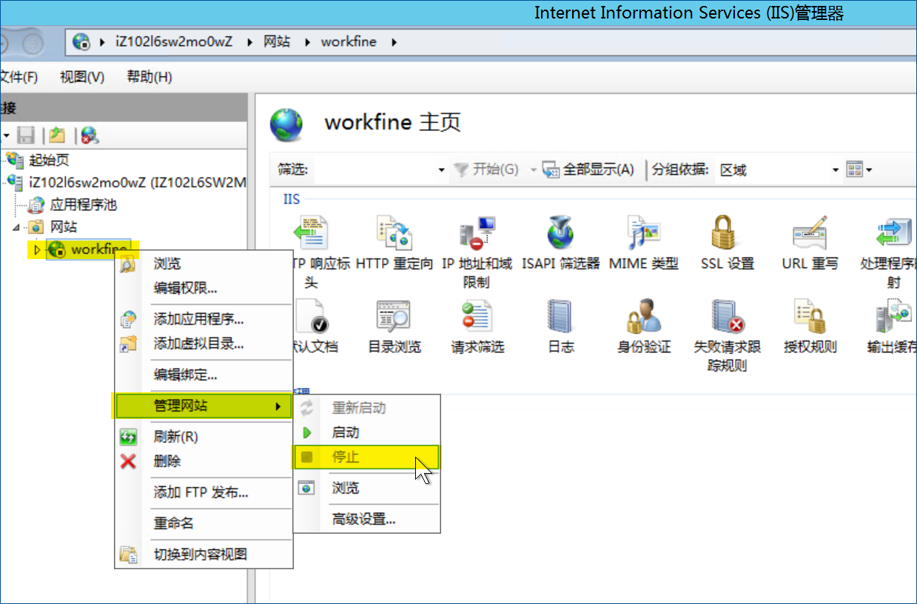Open the failed request tracing rules (失败请求跟踪规则) icon

727,316
